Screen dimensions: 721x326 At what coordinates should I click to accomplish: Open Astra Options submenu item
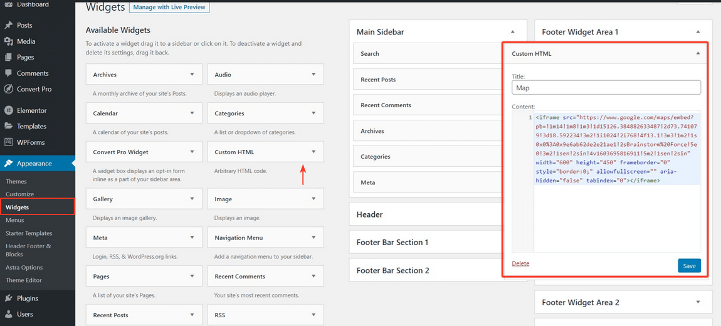(x=24, y=267)
